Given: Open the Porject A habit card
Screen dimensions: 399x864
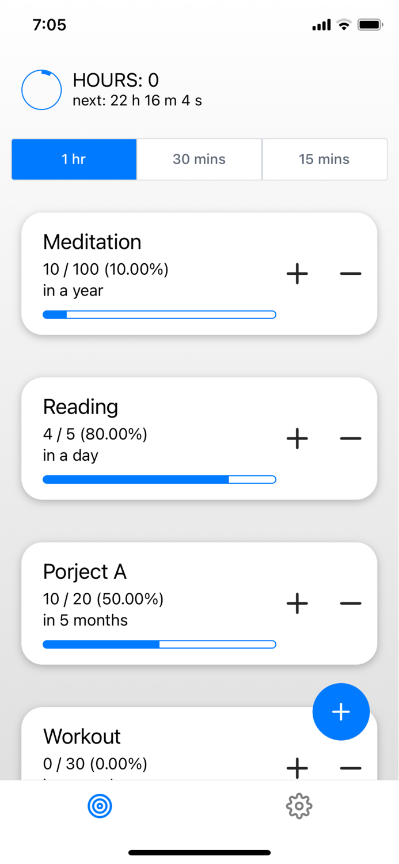Looking at the screenshot, I should pyautogui.click(x=144, y=601).
